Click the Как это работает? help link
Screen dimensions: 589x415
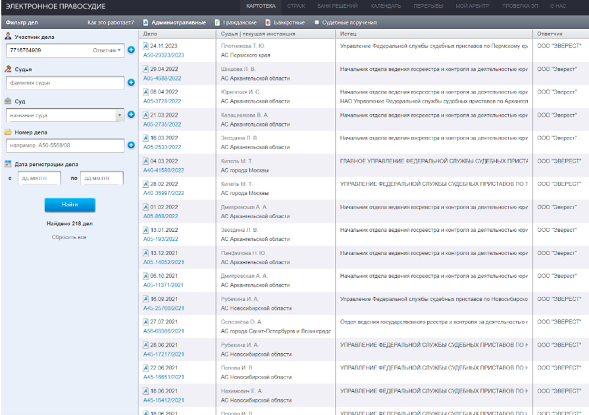click(x=111, y=22)
